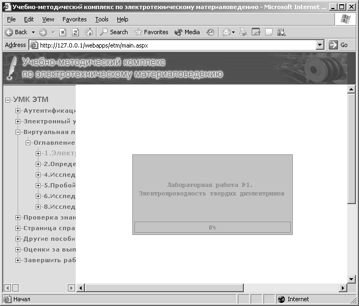Click the Windows flag logo throbber
Image resolution: width=359 pixels, height=306 pixels.
click(346, 19)
